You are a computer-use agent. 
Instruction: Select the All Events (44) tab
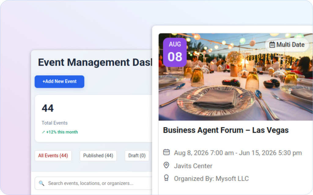coord(53,155)
